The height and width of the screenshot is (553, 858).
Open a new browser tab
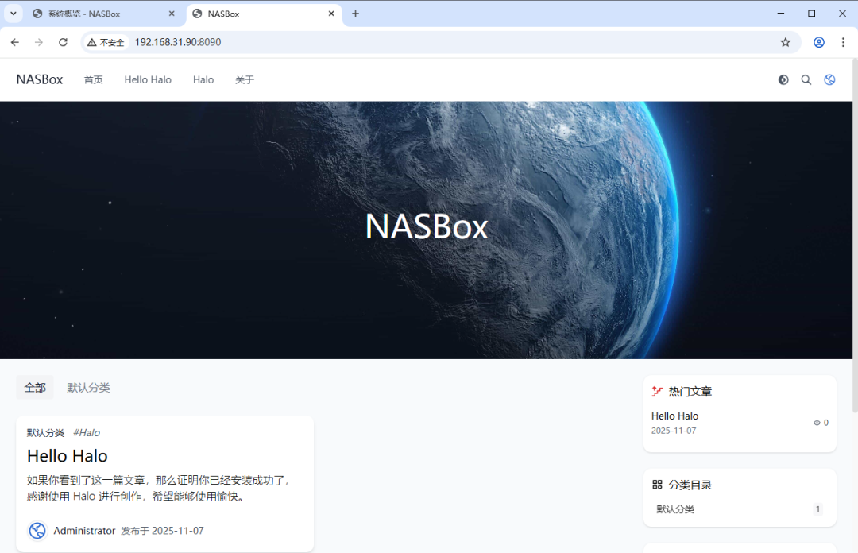coord(355,14)
